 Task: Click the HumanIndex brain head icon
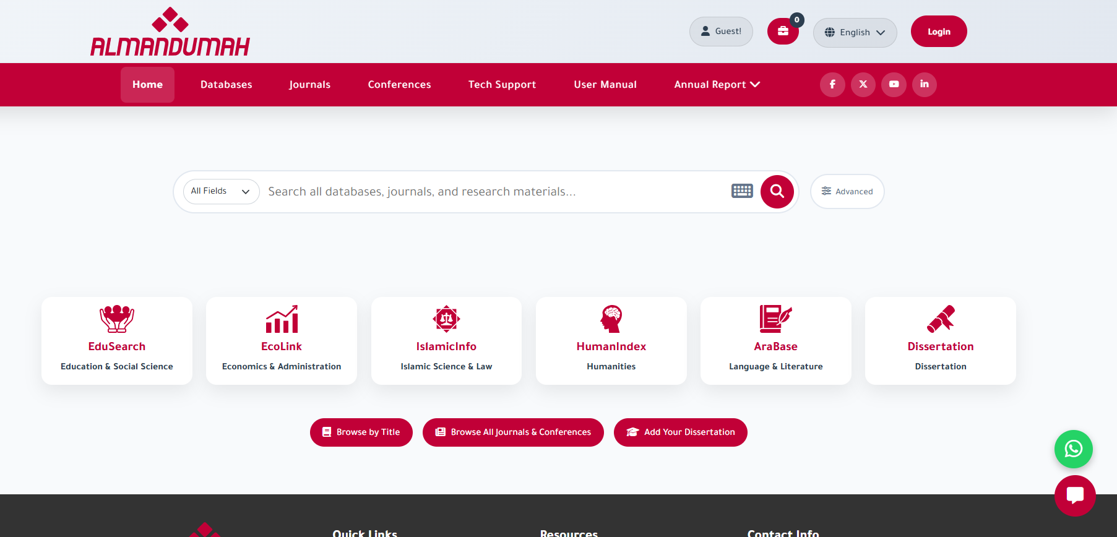(x=611, y=319)
